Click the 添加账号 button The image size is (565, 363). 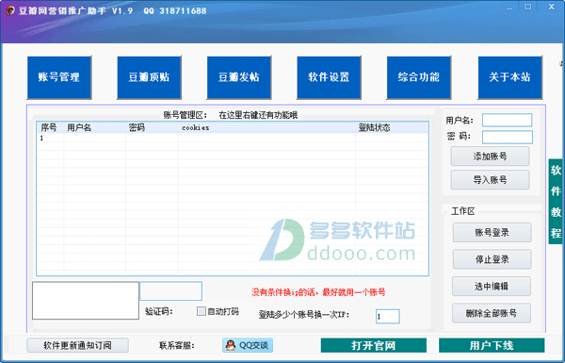[x=490, y=157]
